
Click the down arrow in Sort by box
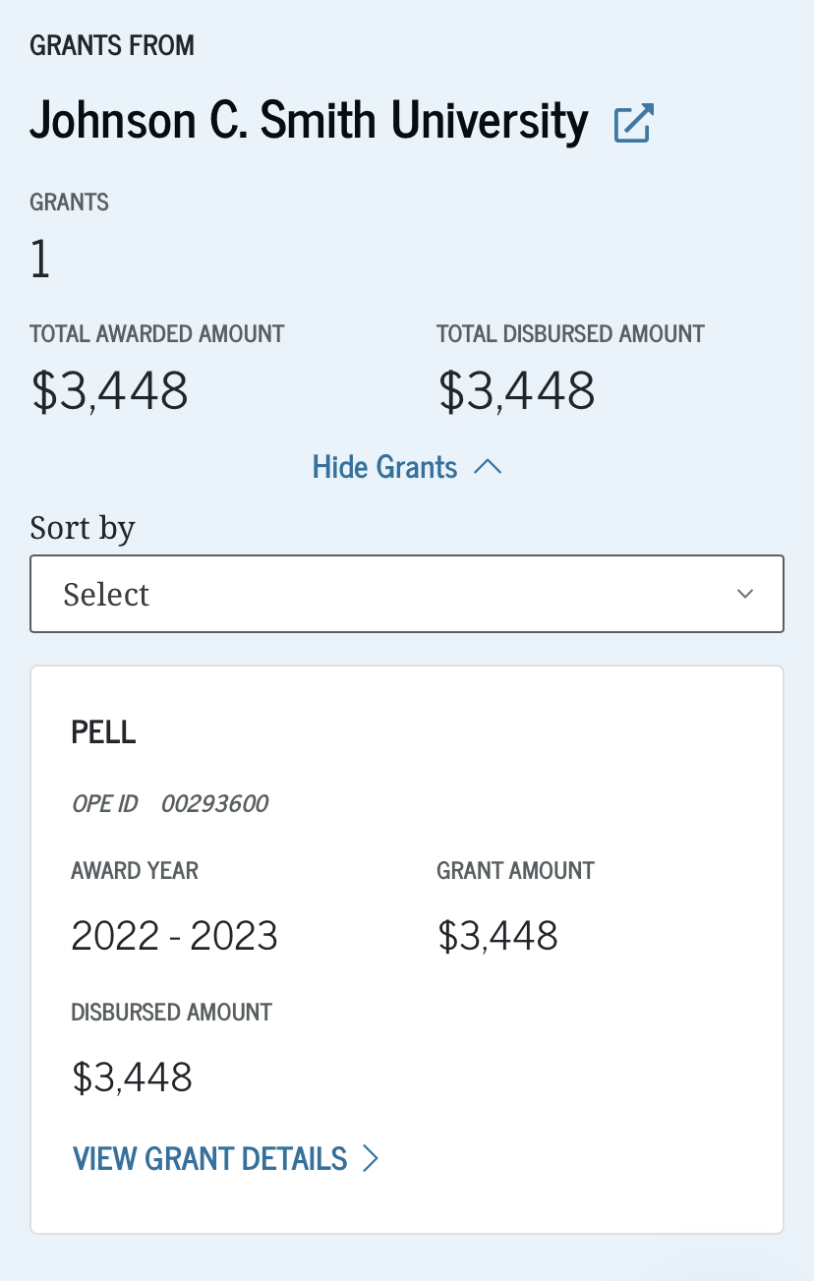tap(745, 594)
